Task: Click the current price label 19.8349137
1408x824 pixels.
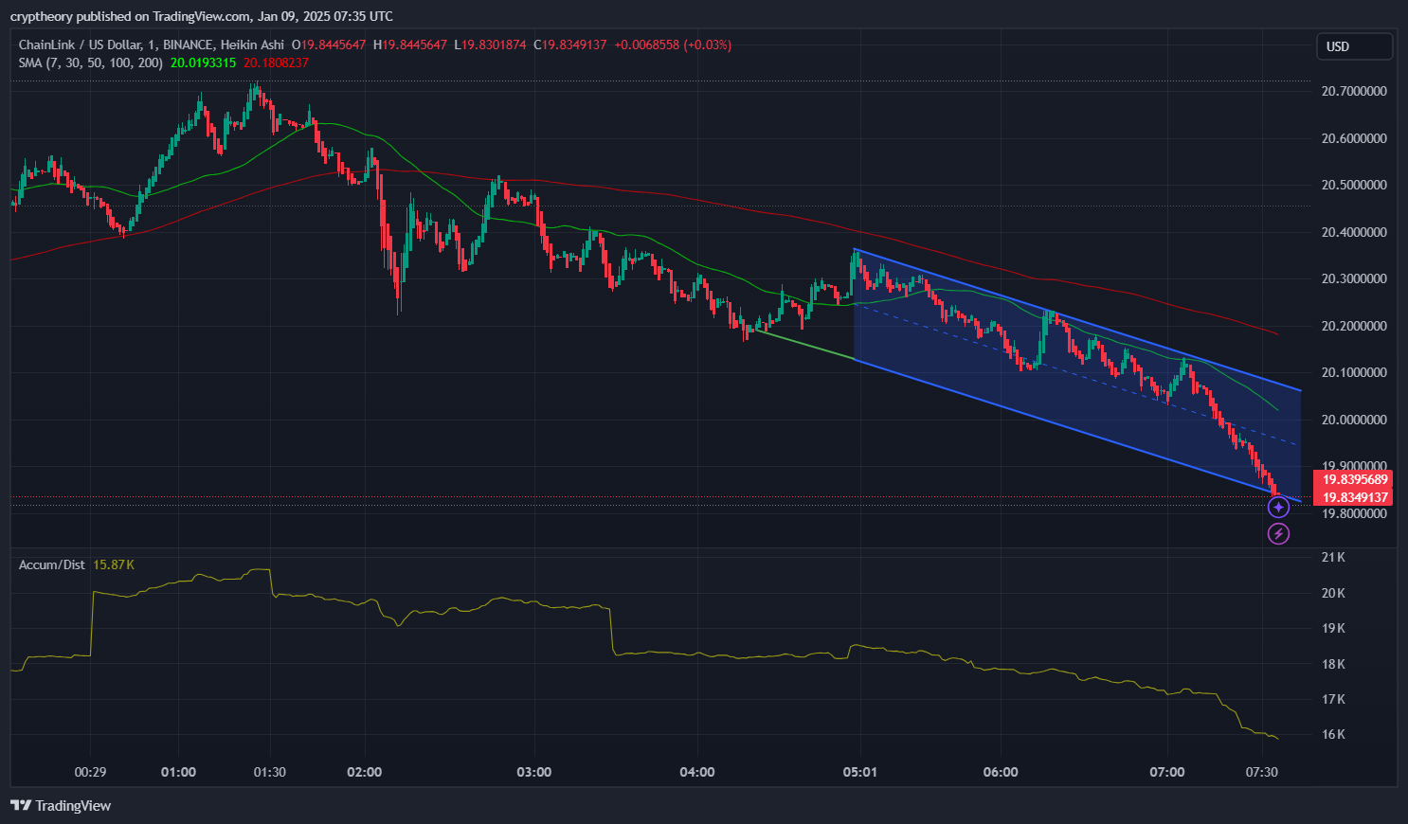Action: point(1355,497)
